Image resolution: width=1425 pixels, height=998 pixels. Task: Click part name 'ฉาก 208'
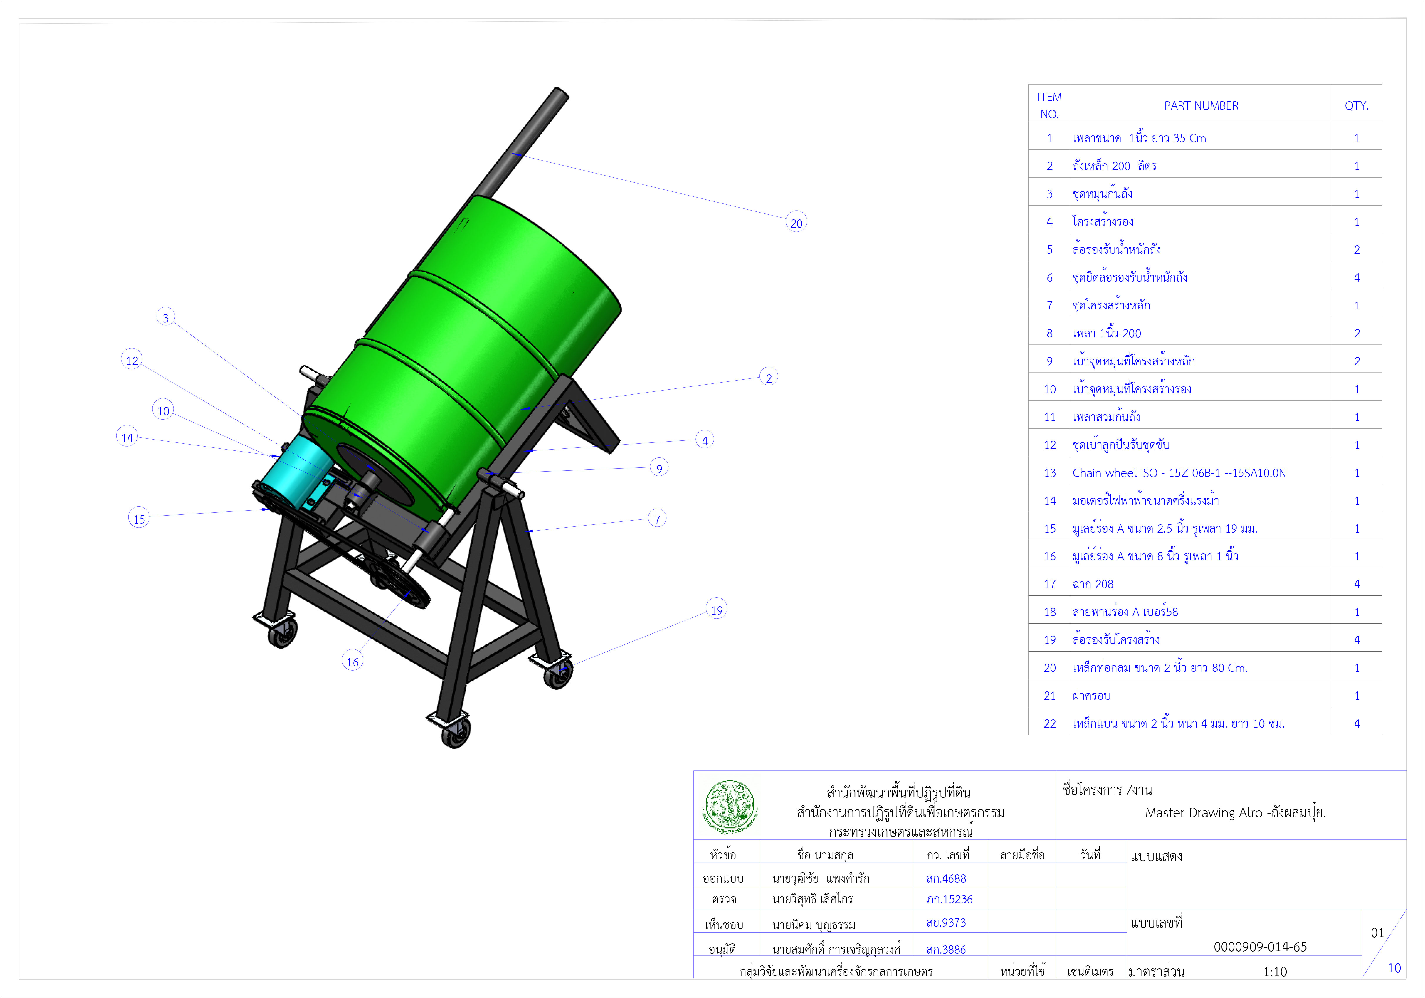pos(1093,584)
